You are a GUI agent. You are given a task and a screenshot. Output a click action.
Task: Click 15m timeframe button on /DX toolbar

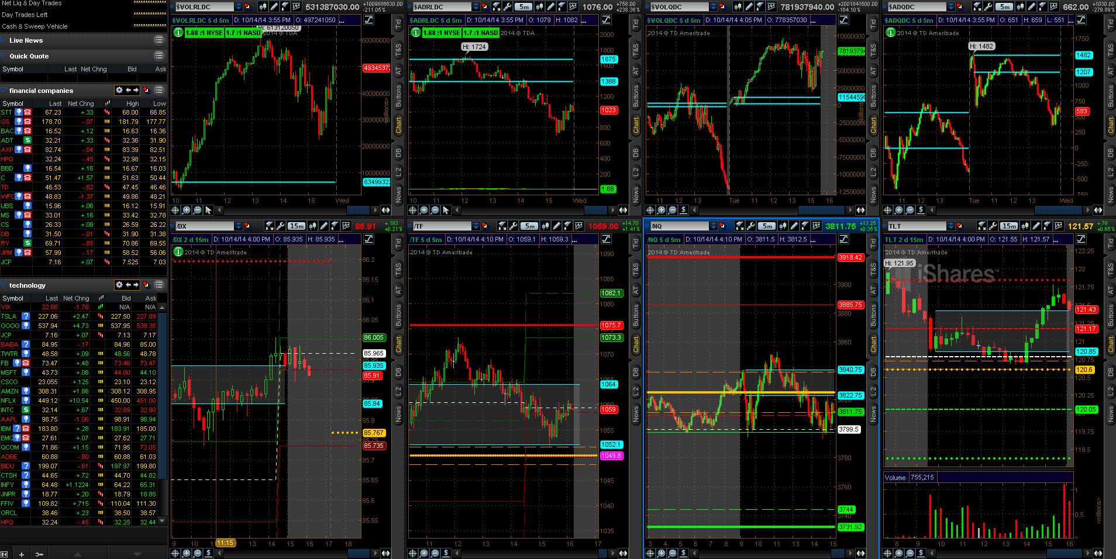pos(297,226)
